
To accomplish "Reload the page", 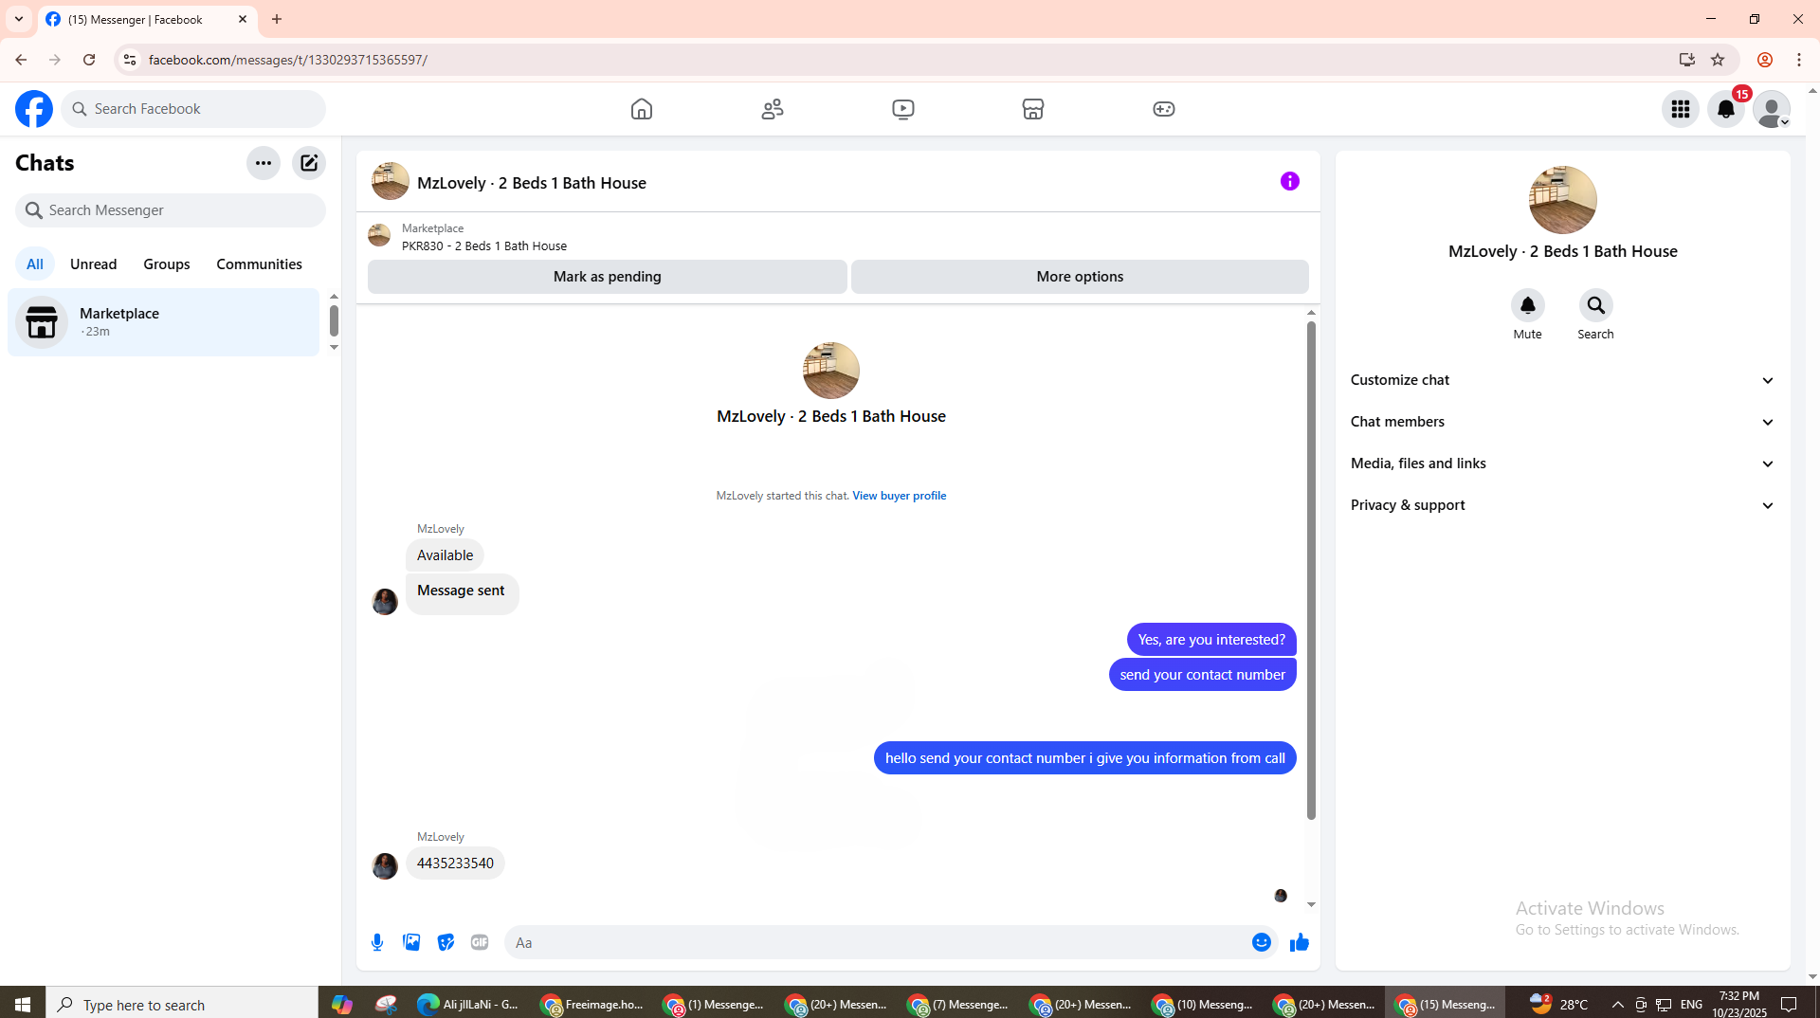I will (x=89, y=60).
